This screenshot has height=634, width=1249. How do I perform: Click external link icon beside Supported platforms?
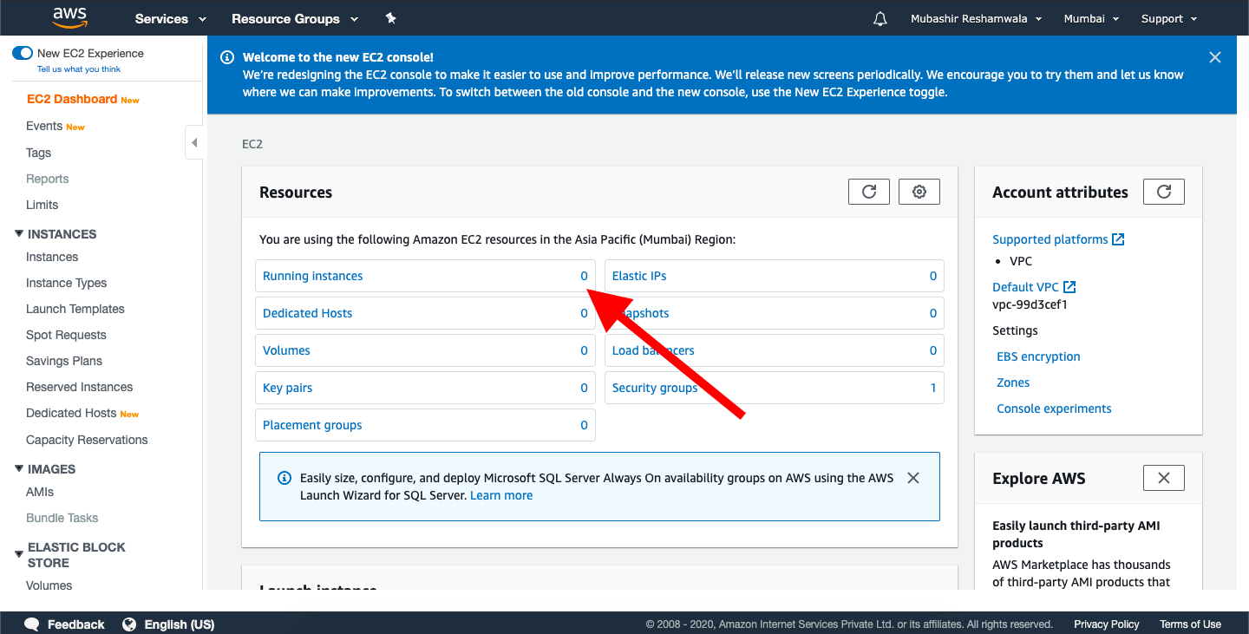click(1118, 239)
